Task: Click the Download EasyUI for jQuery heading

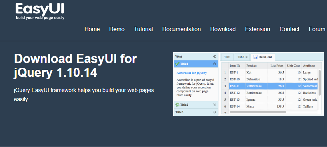Action: (x=75, y=66)
